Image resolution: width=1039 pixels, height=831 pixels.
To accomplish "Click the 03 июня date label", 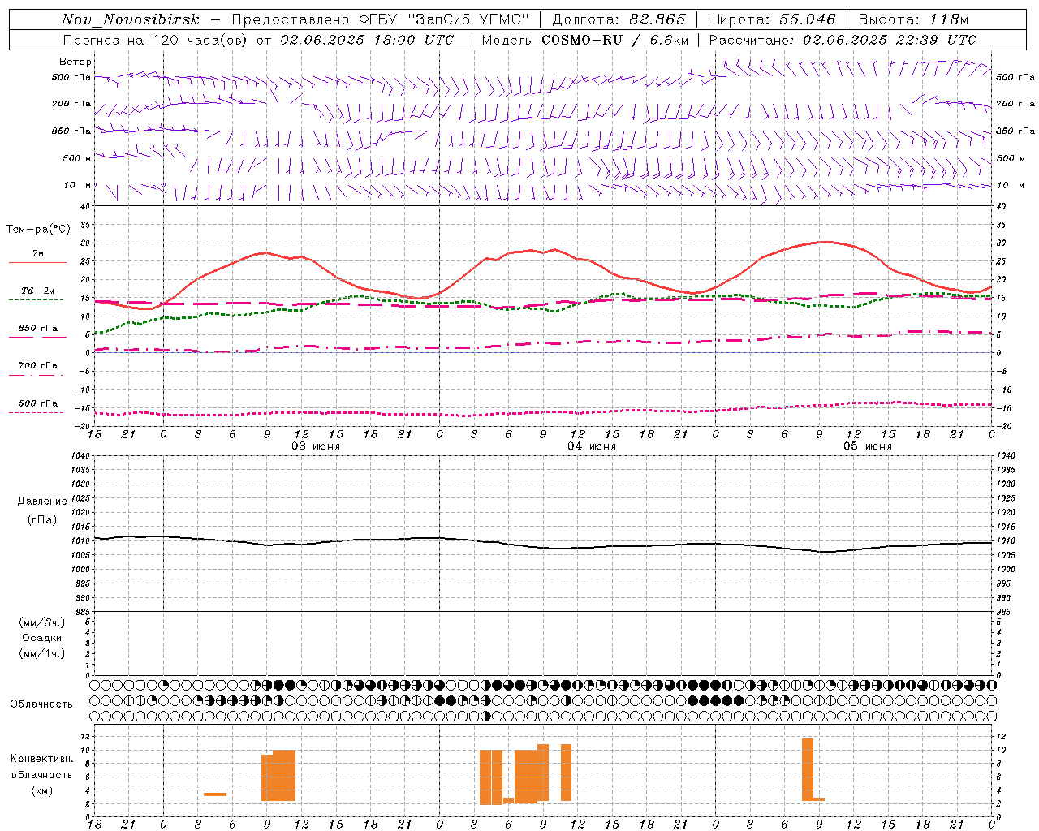I will (x=316, y=446).
